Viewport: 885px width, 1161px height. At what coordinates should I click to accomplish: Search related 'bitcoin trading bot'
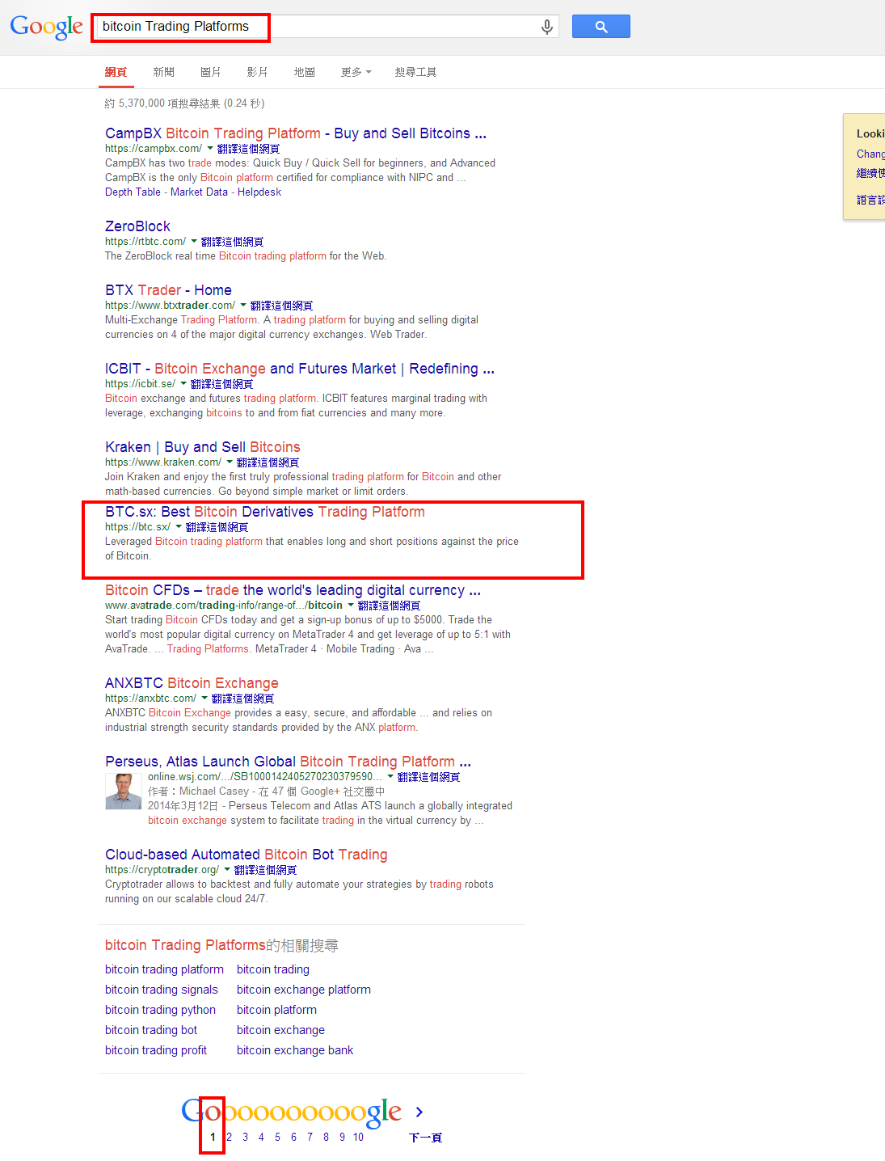pyautogui.click(x=151, y=1030)
